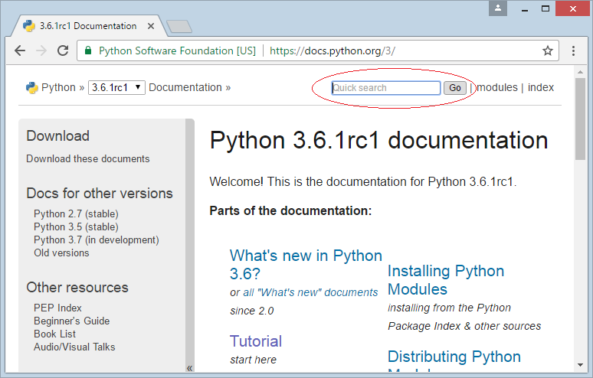Open Python 3.7 (in development) link
Screen dimensions: 593x378
tap(96, 240)
